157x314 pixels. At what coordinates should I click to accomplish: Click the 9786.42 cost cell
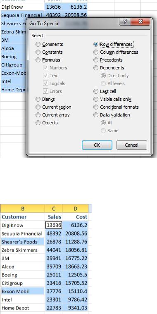75,300
